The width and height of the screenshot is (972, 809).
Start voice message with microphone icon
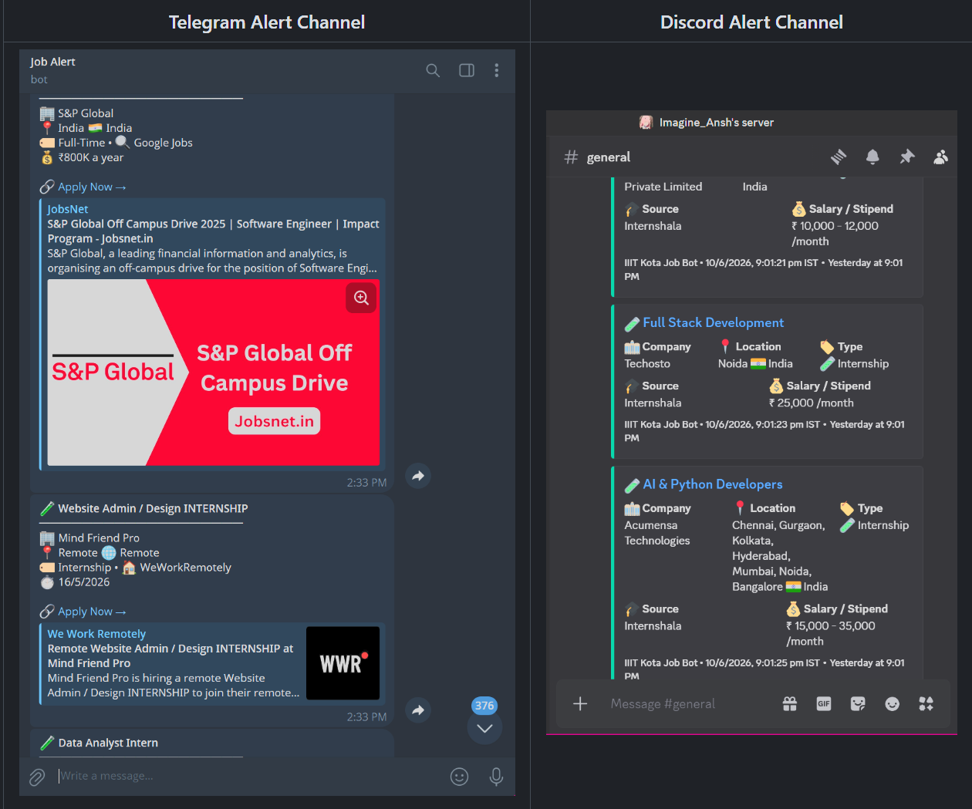click(497, 777)
